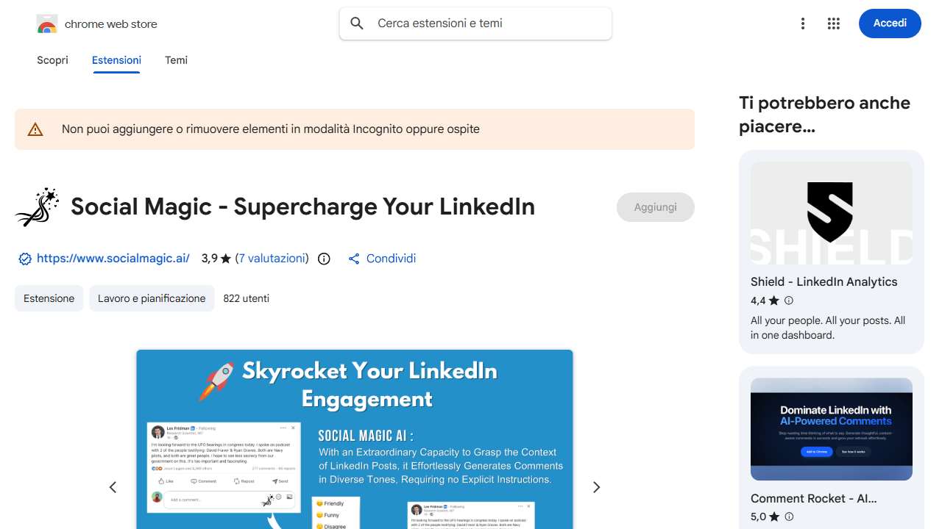Focus the Cerca estensioni e temi search field

pos(486,24)
